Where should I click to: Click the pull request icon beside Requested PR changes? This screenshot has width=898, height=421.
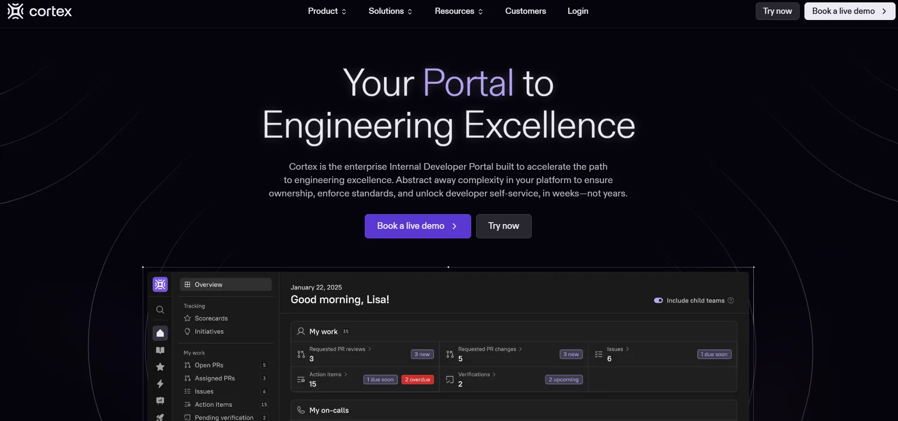(x=450, y=354)
